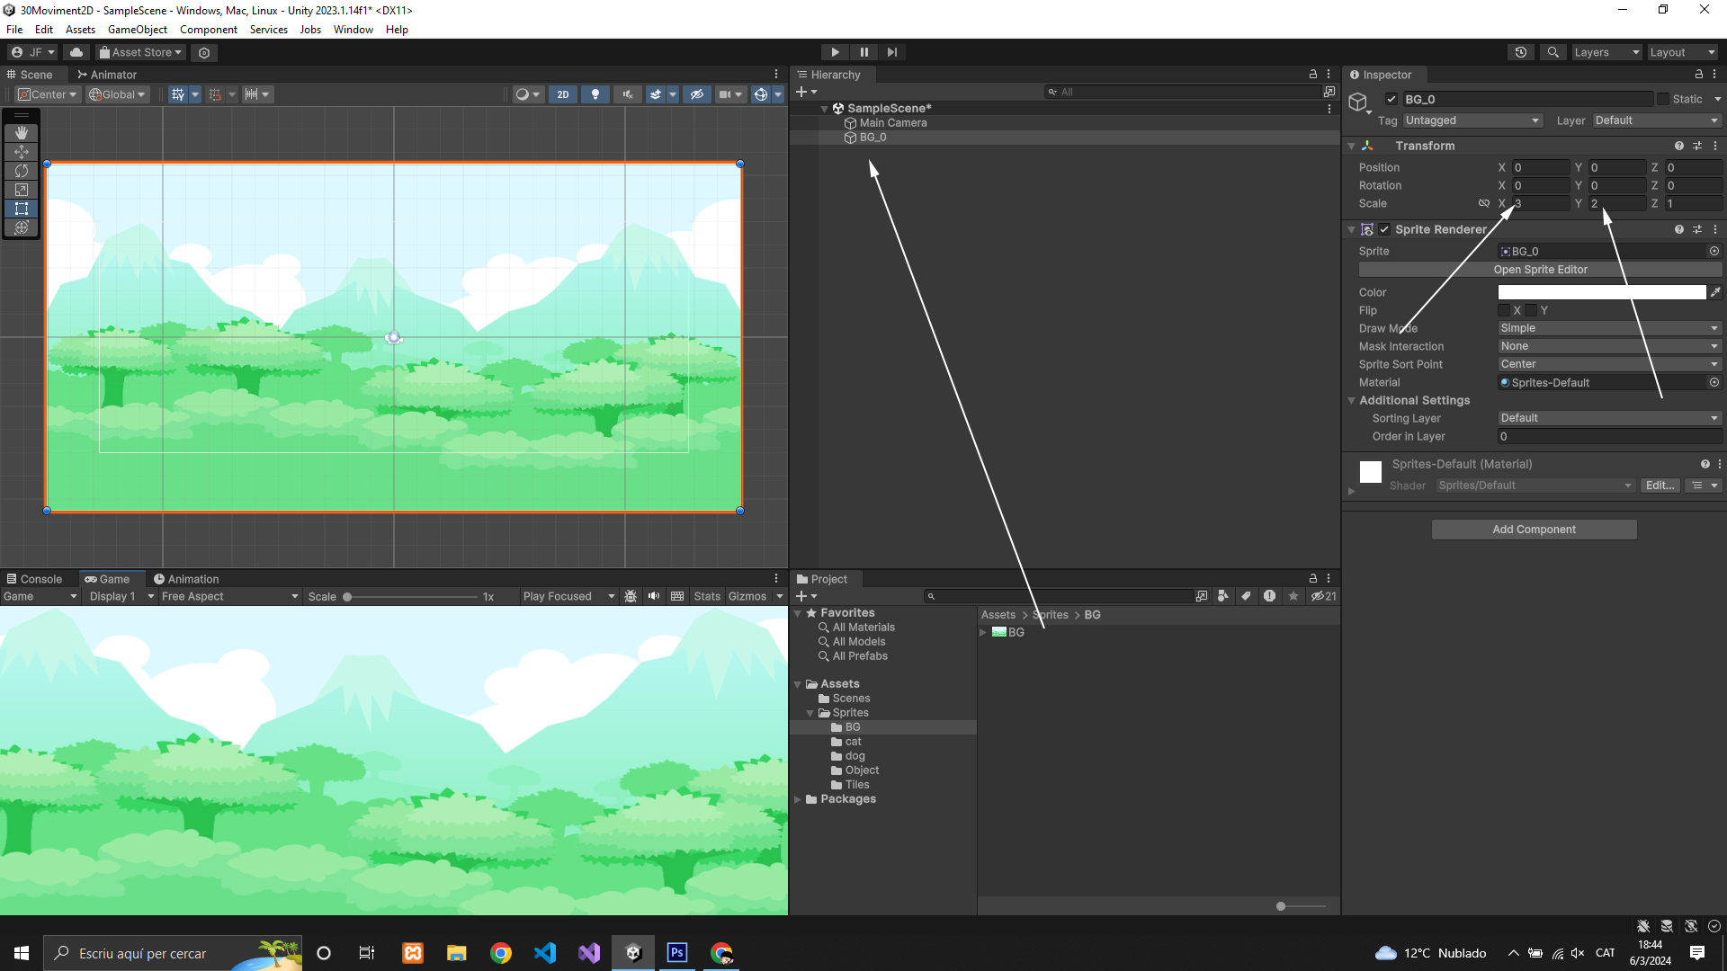1727x971 pixels.
Task: Toggle 2D scene view mode
Action: [563, 94]
